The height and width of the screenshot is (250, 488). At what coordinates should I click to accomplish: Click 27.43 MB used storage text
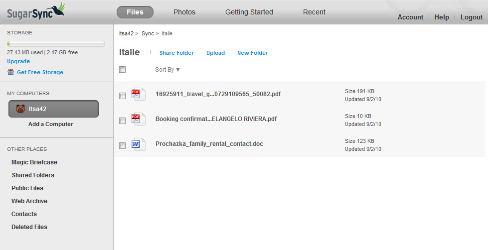click(25, 52)
